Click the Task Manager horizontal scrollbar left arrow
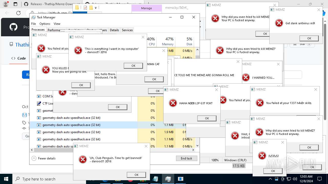 coord(32,150)
